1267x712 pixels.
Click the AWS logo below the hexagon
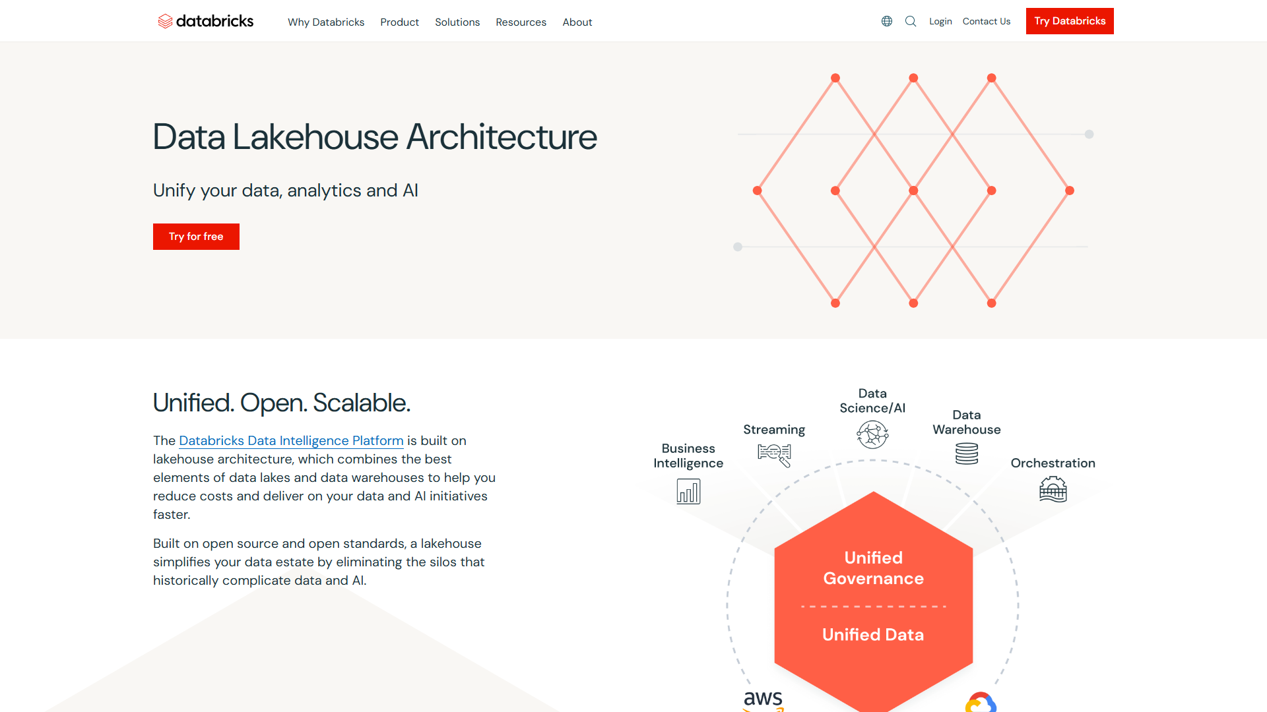(x=763, y=700)
